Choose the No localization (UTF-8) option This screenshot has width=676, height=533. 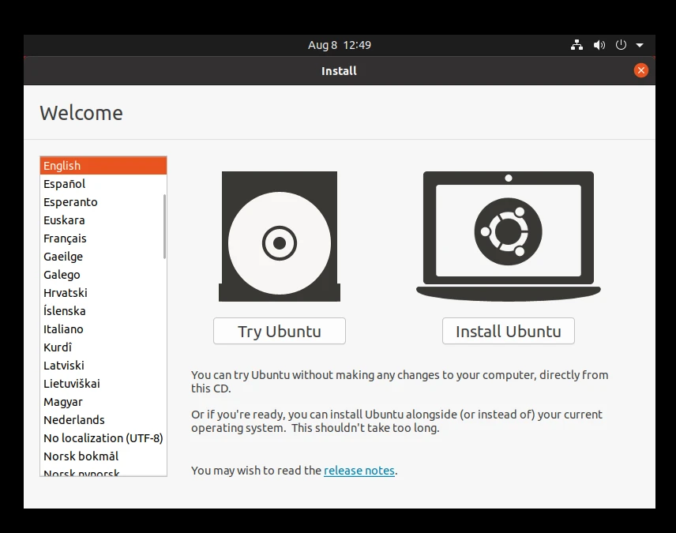103,438
